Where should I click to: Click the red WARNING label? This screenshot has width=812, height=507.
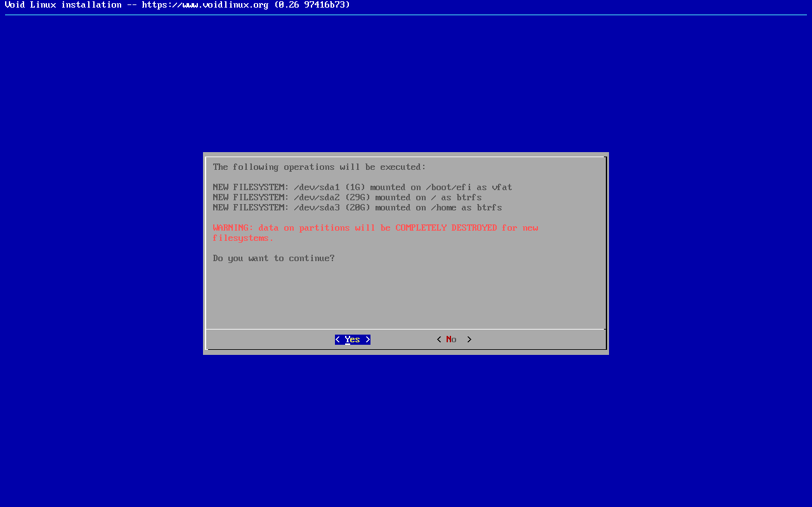click(x=233, y=228)
